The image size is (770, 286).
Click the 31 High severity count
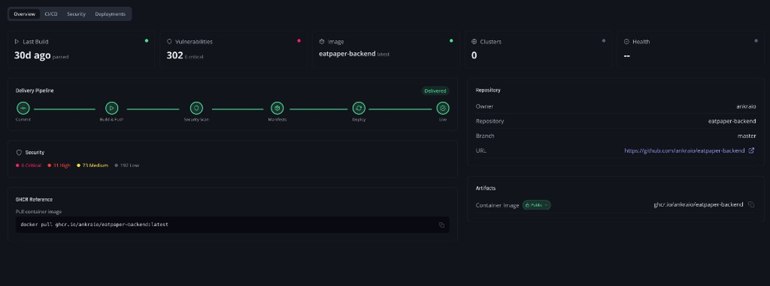[x=59, y=165]
